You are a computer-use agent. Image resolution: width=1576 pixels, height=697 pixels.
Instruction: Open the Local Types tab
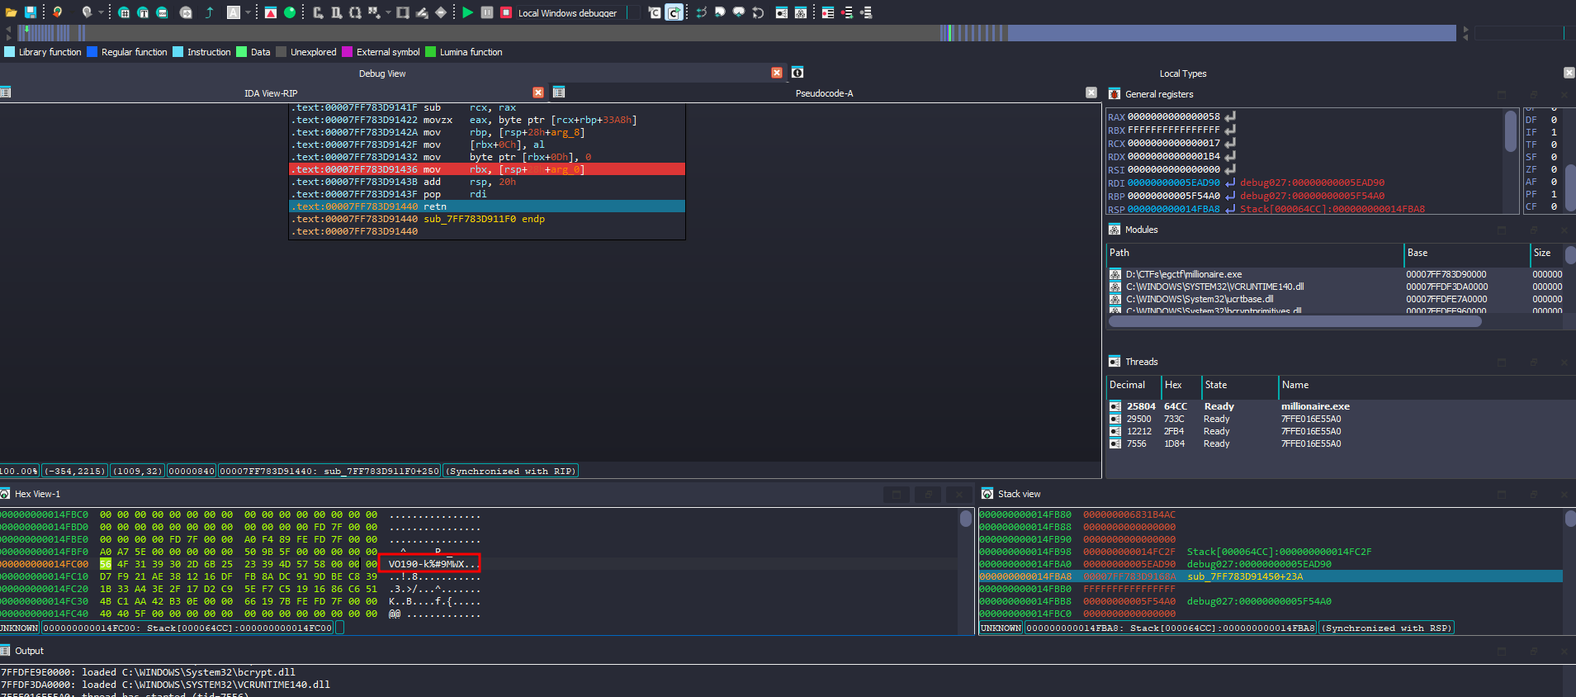click(x=1182, y=73)
